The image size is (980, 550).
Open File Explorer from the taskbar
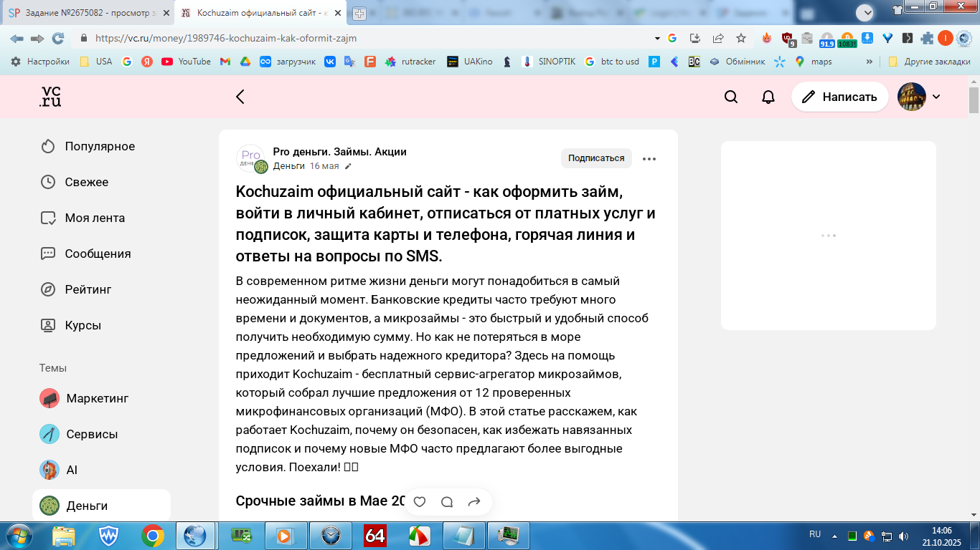point(64,536)
